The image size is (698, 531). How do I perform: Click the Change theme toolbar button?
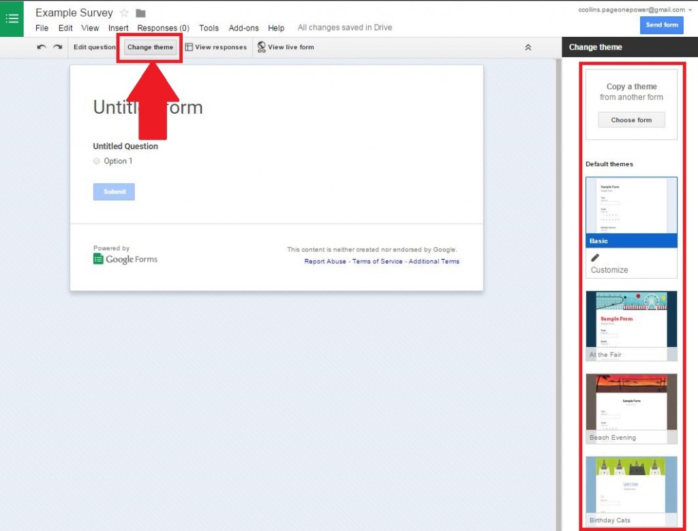149,47
